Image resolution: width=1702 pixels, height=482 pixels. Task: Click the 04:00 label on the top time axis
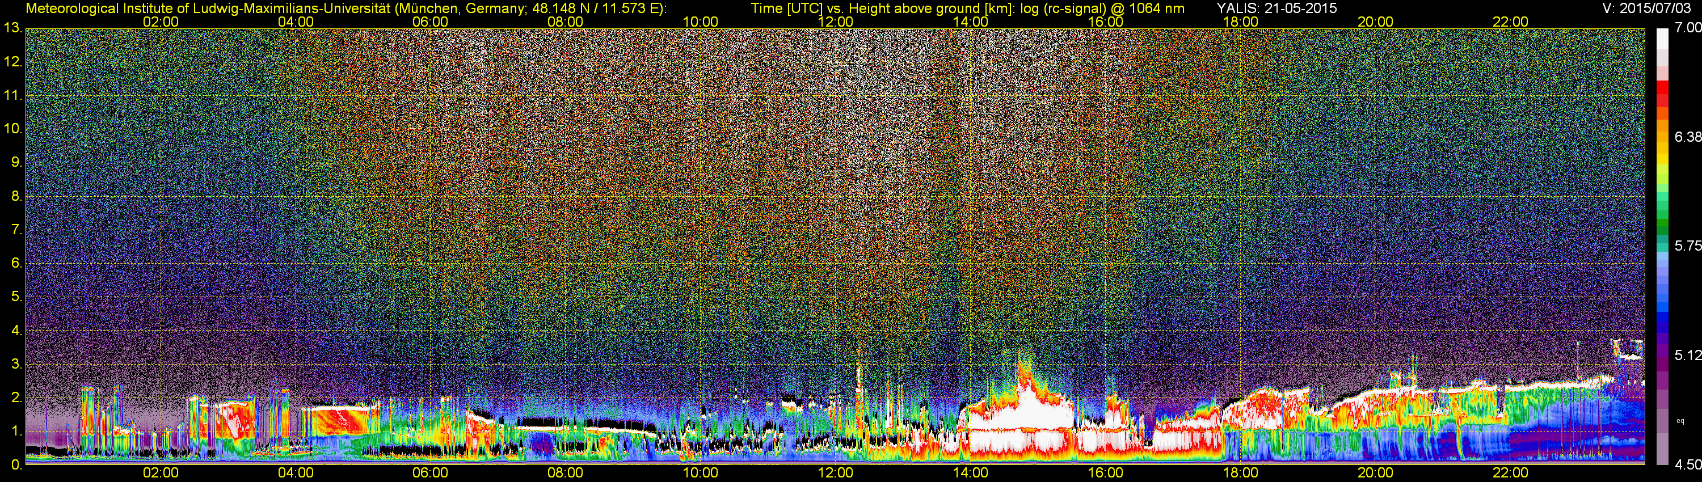pyautogui.click(x=296, y=22)
